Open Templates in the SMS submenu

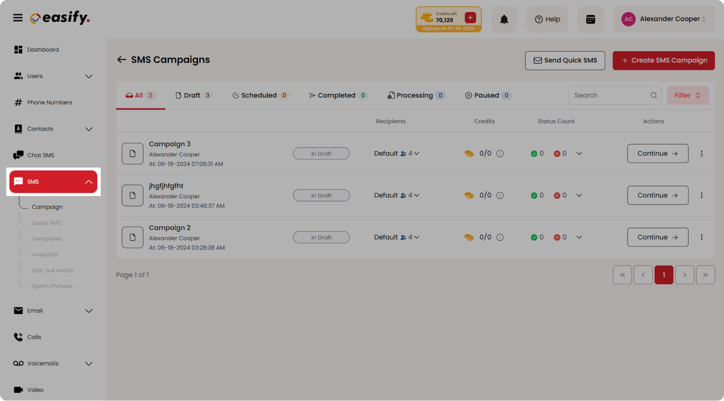coord(47,238)
